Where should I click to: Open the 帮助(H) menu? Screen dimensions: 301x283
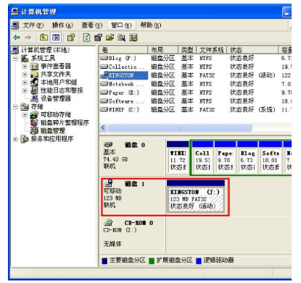click(x=151, y=25)
